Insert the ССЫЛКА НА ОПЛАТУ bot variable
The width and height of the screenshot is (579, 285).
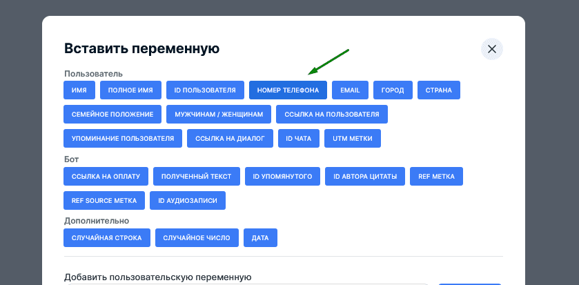(x=106, y=177)
